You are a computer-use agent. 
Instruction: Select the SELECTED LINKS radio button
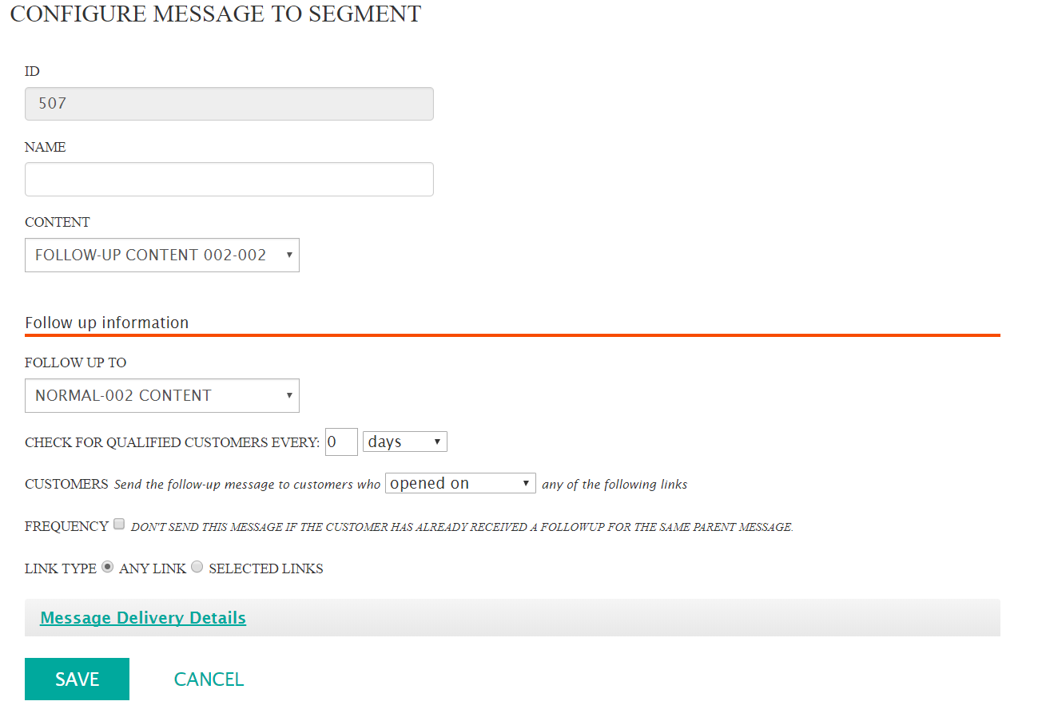point(197,567)
